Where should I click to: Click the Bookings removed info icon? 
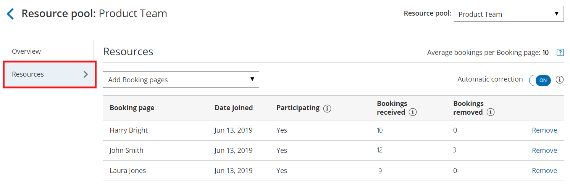(491, 112)
